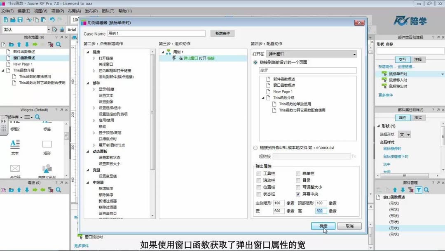Open the 鼠标单击时 event dropdown arrow
The height and width of the screenshot is (251, 445).
click(443, 74)
